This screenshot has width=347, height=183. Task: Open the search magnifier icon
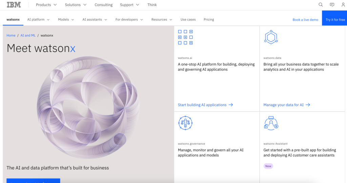[321, 5]
